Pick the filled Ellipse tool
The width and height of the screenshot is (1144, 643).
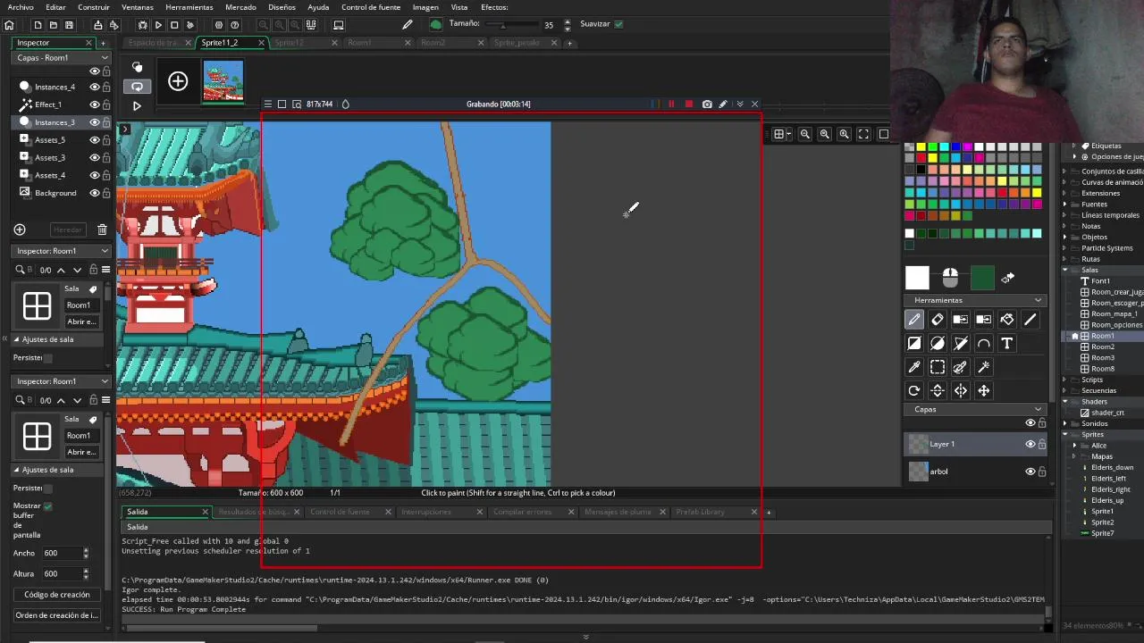938,343
